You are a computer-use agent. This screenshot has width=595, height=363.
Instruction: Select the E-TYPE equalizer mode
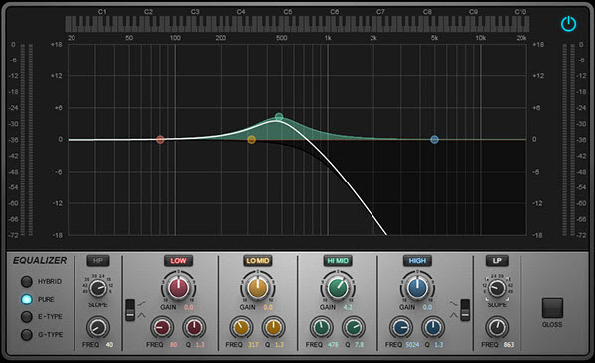coord(27,316)
